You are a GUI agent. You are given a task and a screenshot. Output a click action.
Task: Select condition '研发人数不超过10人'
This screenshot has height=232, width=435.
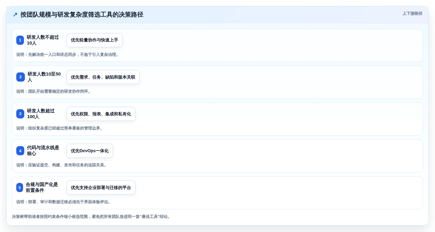(43, 40)
